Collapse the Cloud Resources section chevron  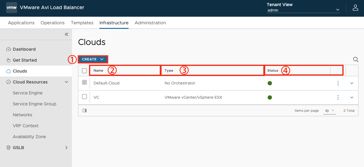pyautogui.click(x=66, y=82)
